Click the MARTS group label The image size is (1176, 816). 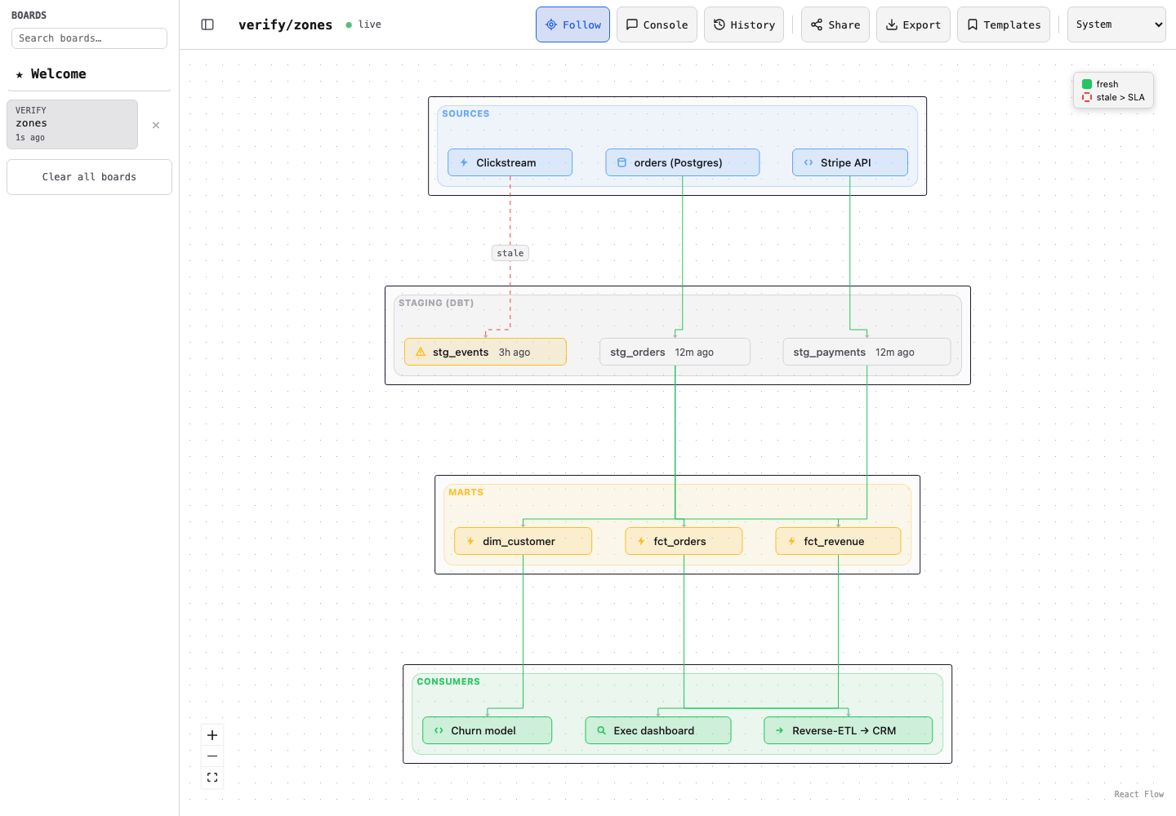[465, 492]
